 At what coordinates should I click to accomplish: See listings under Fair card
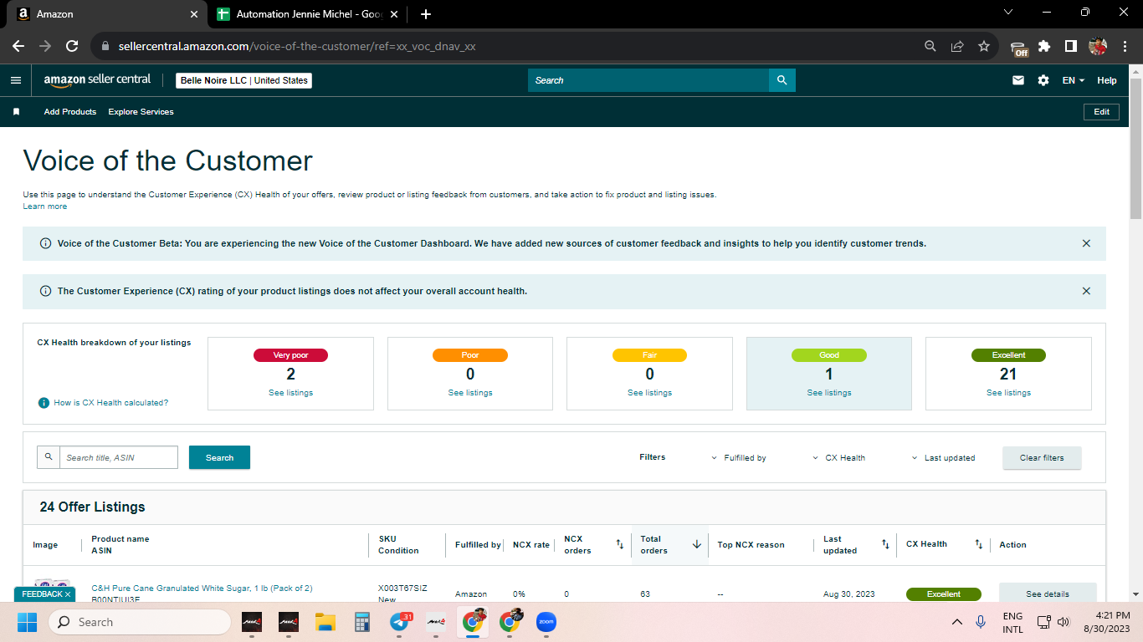point(649,393)
